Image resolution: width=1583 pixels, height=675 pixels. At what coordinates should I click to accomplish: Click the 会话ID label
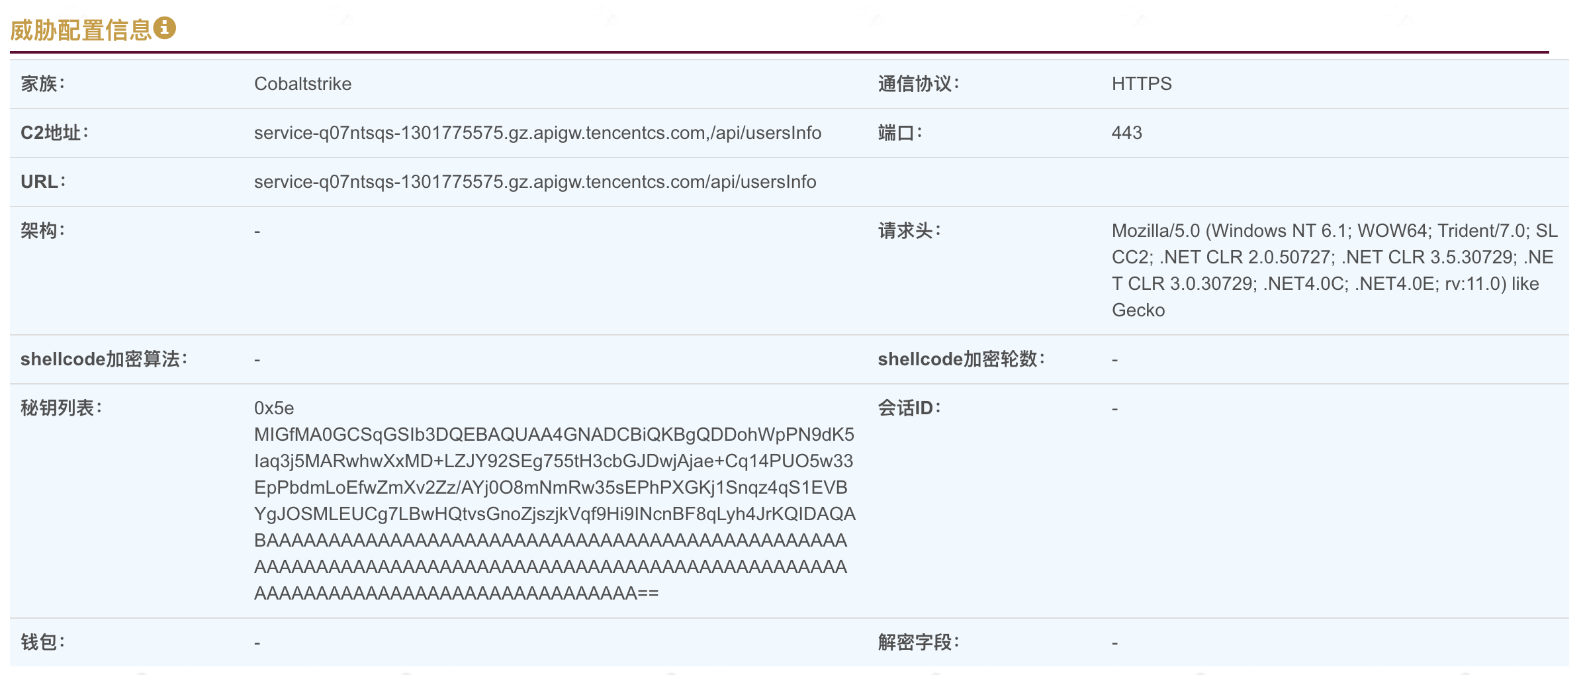(x=909, y=408)
